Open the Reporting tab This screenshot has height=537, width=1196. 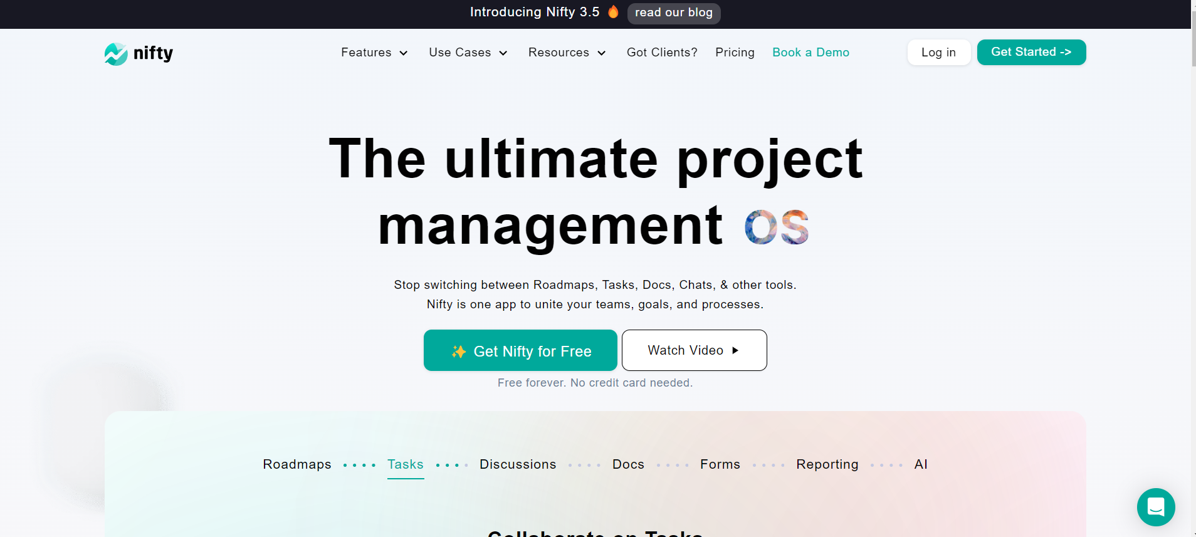[827, 464]
